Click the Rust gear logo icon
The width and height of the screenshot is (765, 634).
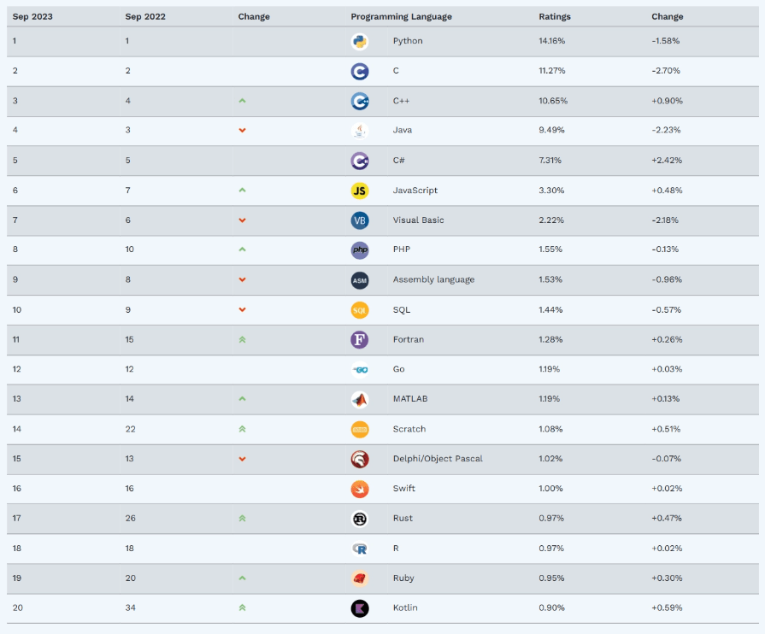360,519
